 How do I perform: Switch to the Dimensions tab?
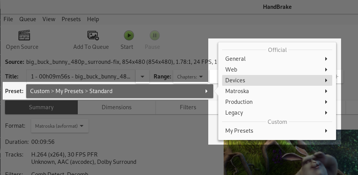coord(116,107)
